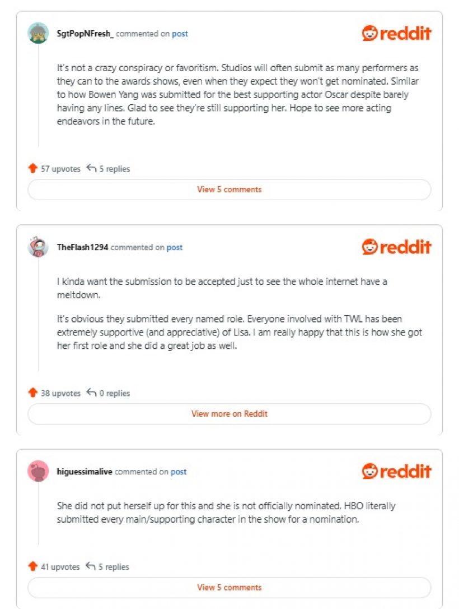Screen dimensions: 459x609
Task: Click reply arrow next to 0 replies
Action: pos(91,393)
